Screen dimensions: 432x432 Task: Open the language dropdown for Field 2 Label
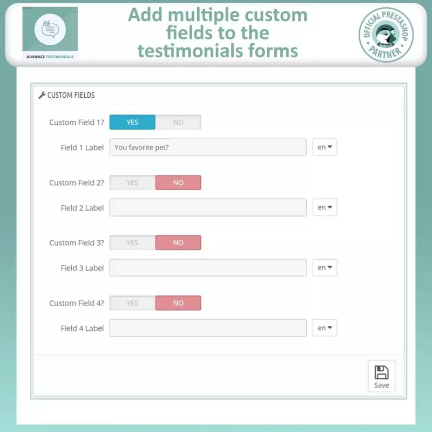coord(325,207)
